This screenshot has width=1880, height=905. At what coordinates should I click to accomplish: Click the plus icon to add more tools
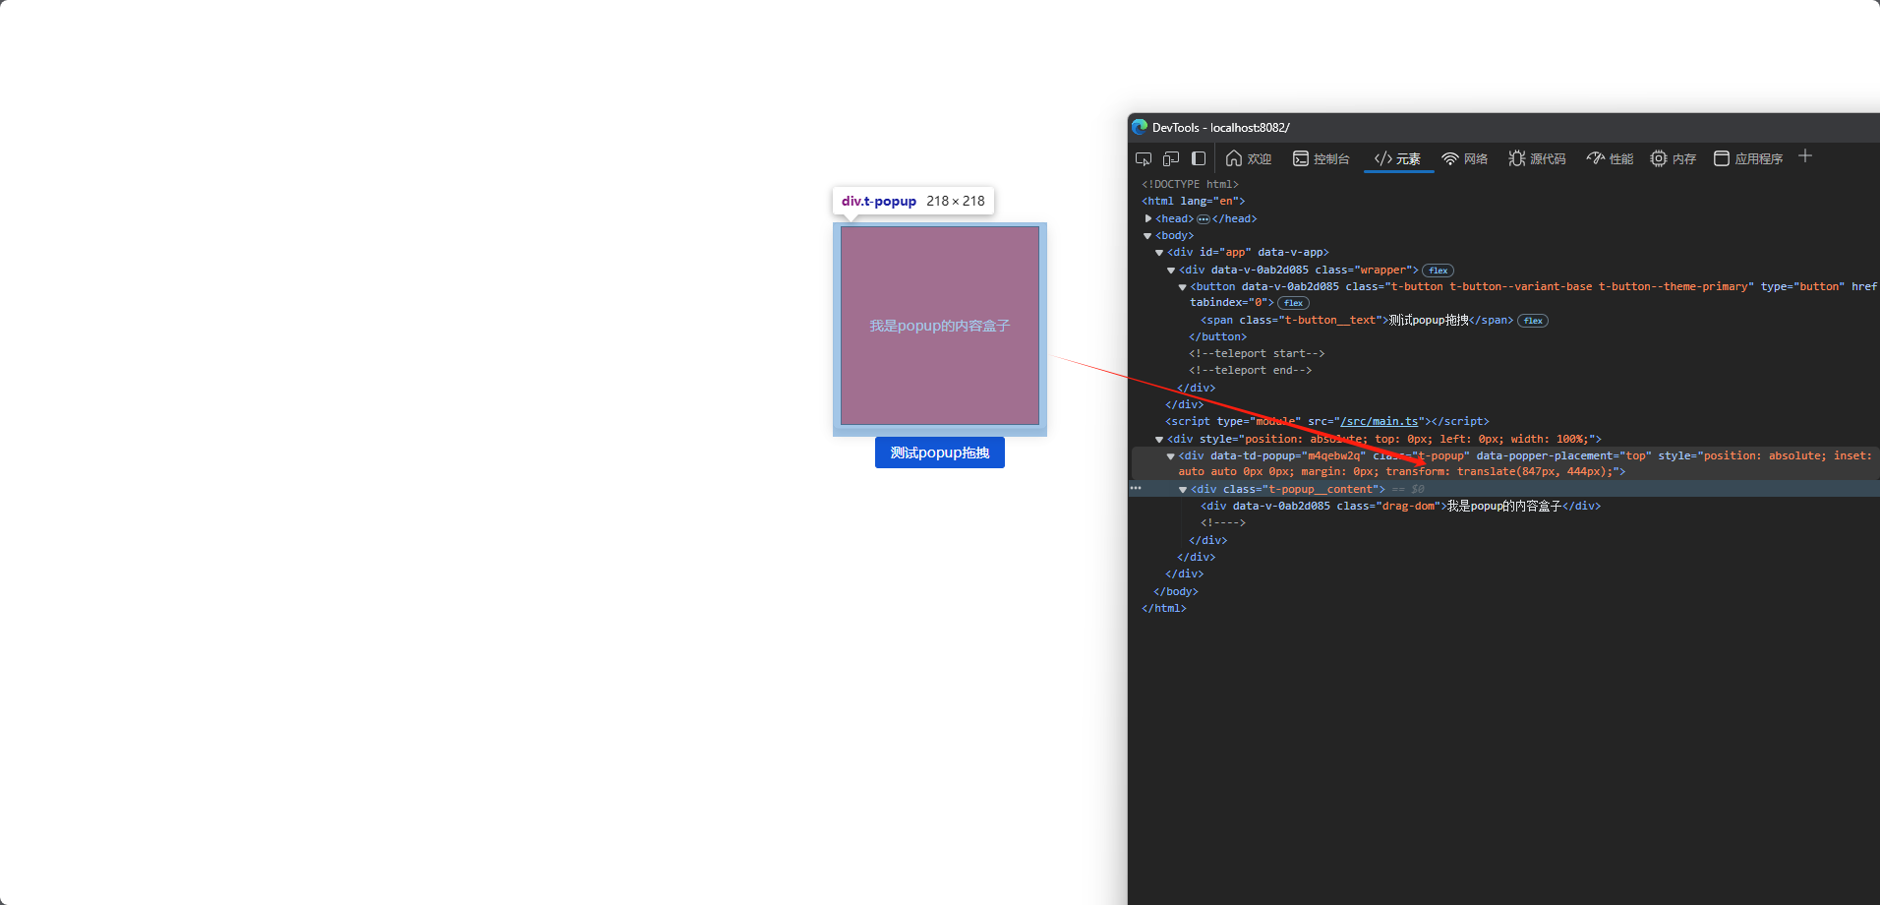1805,156
